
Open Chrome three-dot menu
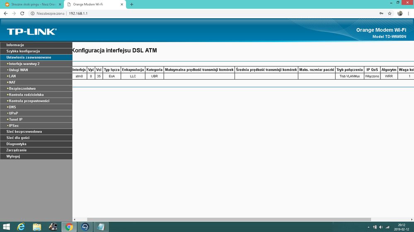coord(409,13)
